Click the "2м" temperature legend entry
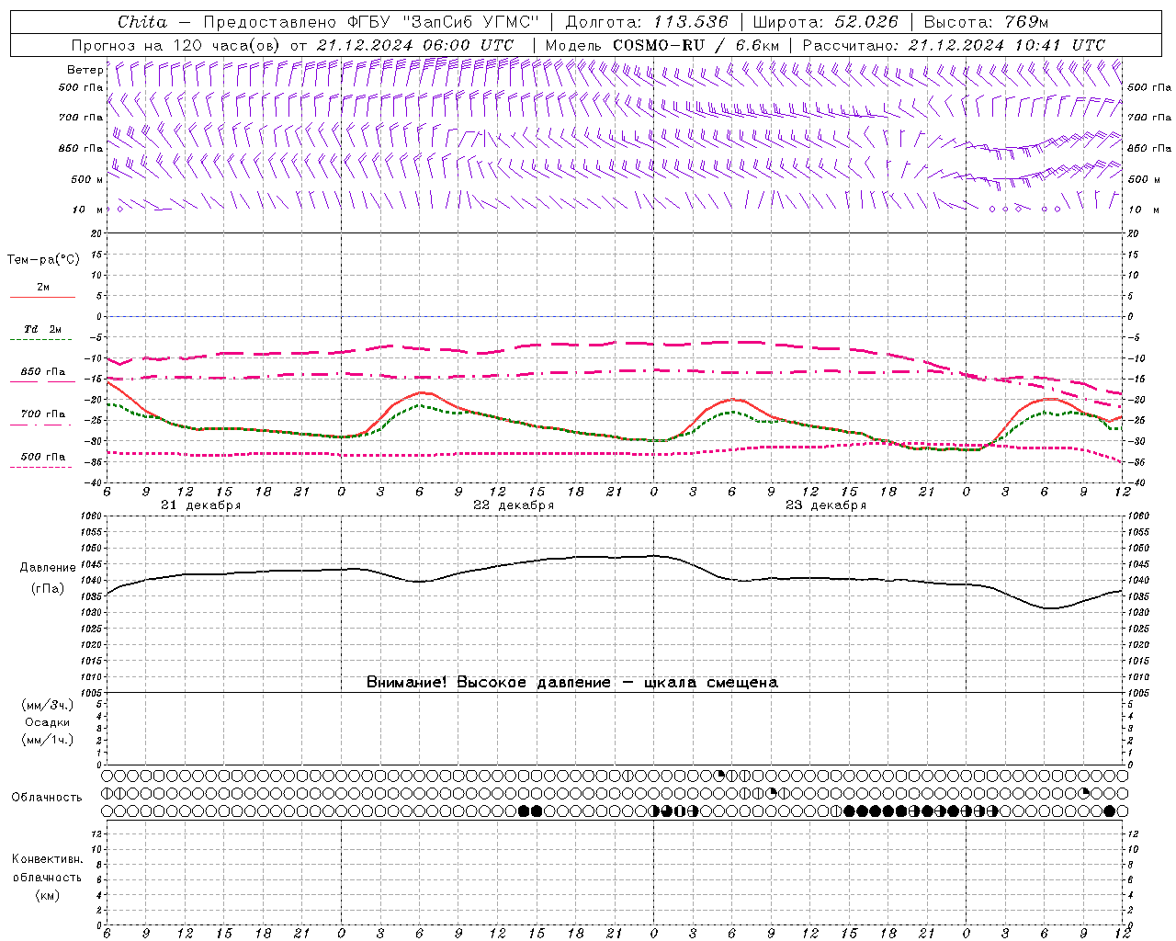Screen dimensions: 1176x941 (43, 287)
